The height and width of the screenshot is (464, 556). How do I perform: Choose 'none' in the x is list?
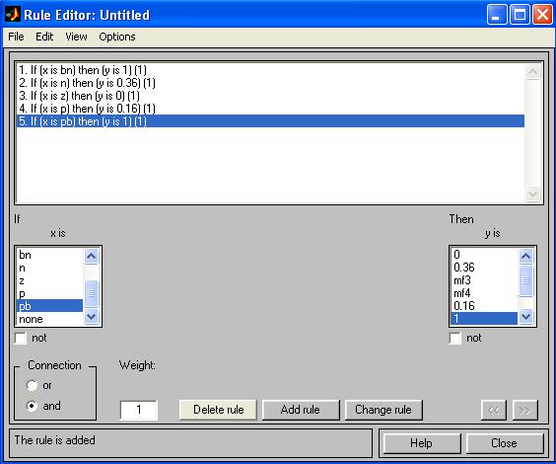coord(49,319)
